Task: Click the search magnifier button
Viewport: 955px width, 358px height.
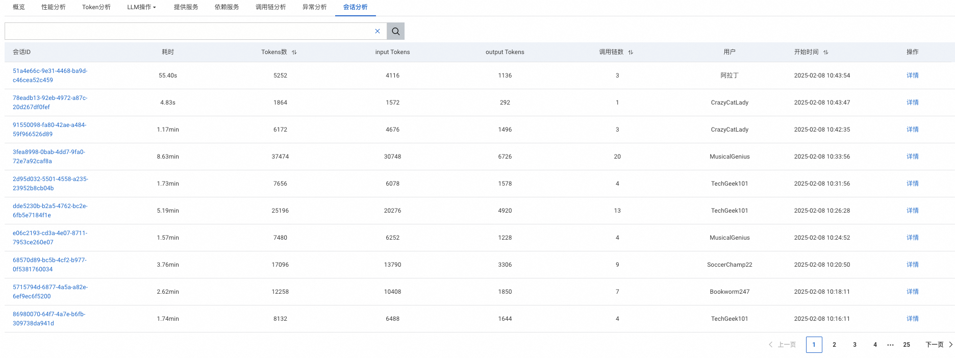Action: point(395,31)
